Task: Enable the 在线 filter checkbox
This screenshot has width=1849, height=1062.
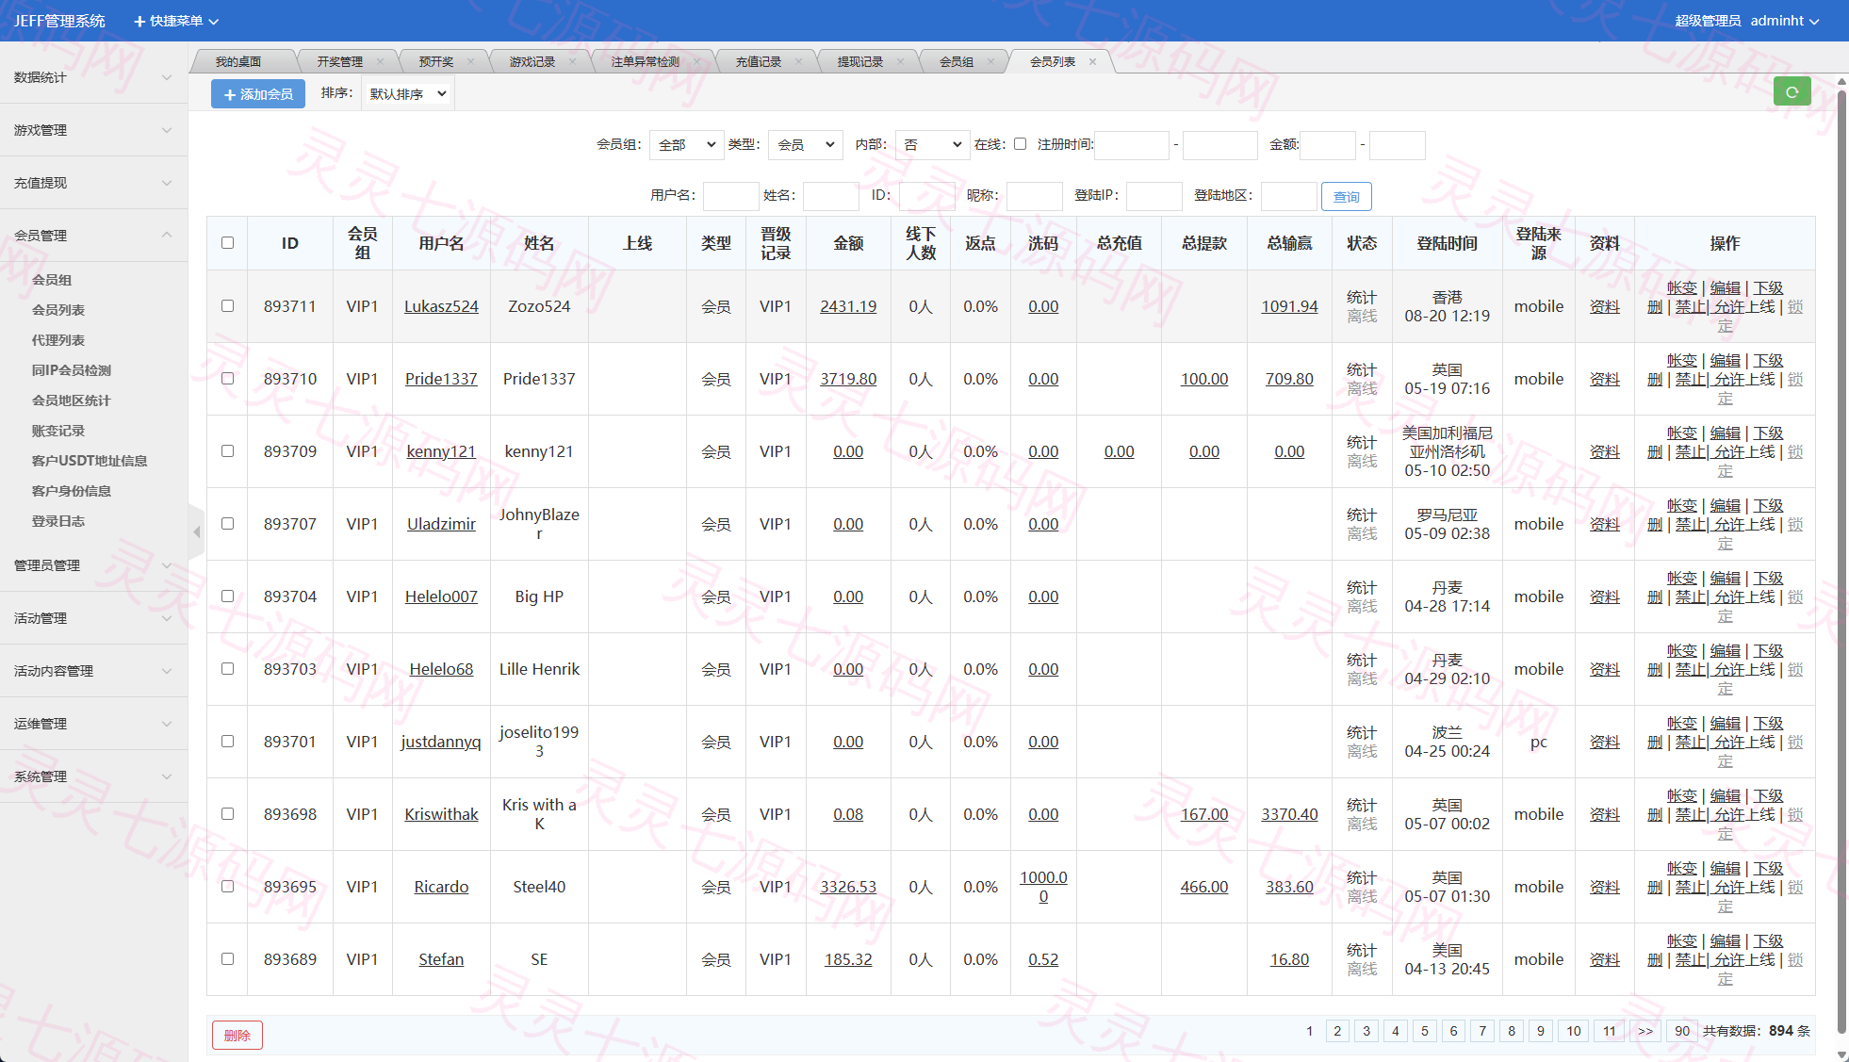Action: [1020, 144]
